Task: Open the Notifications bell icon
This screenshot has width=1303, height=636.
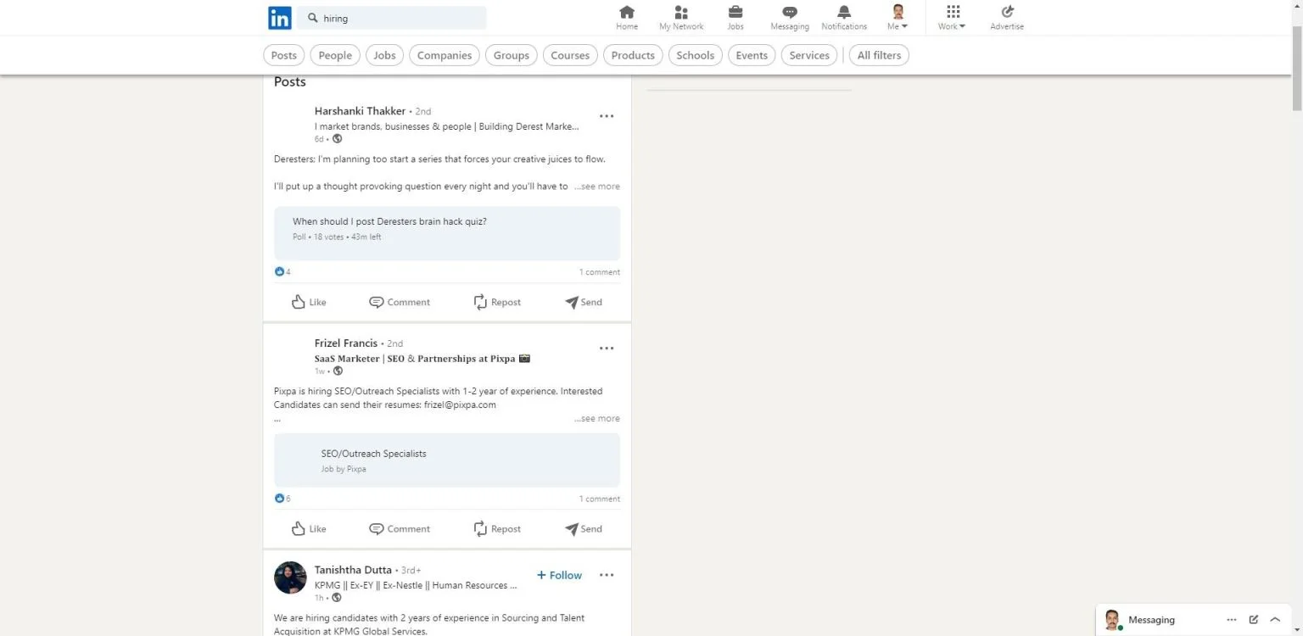Action: [844, 12]
